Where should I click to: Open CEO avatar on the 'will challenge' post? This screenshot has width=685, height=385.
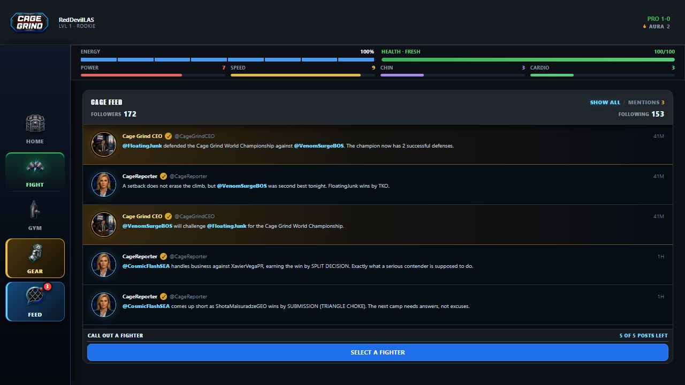coord(104,225)
